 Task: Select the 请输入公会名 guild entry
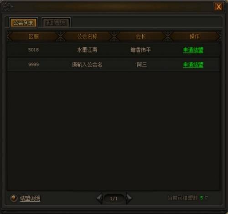[x=87, y=65]
